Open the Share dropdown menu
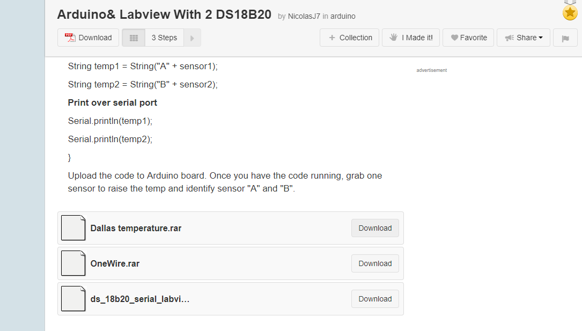582x331 pixels. tap(523, 38)
